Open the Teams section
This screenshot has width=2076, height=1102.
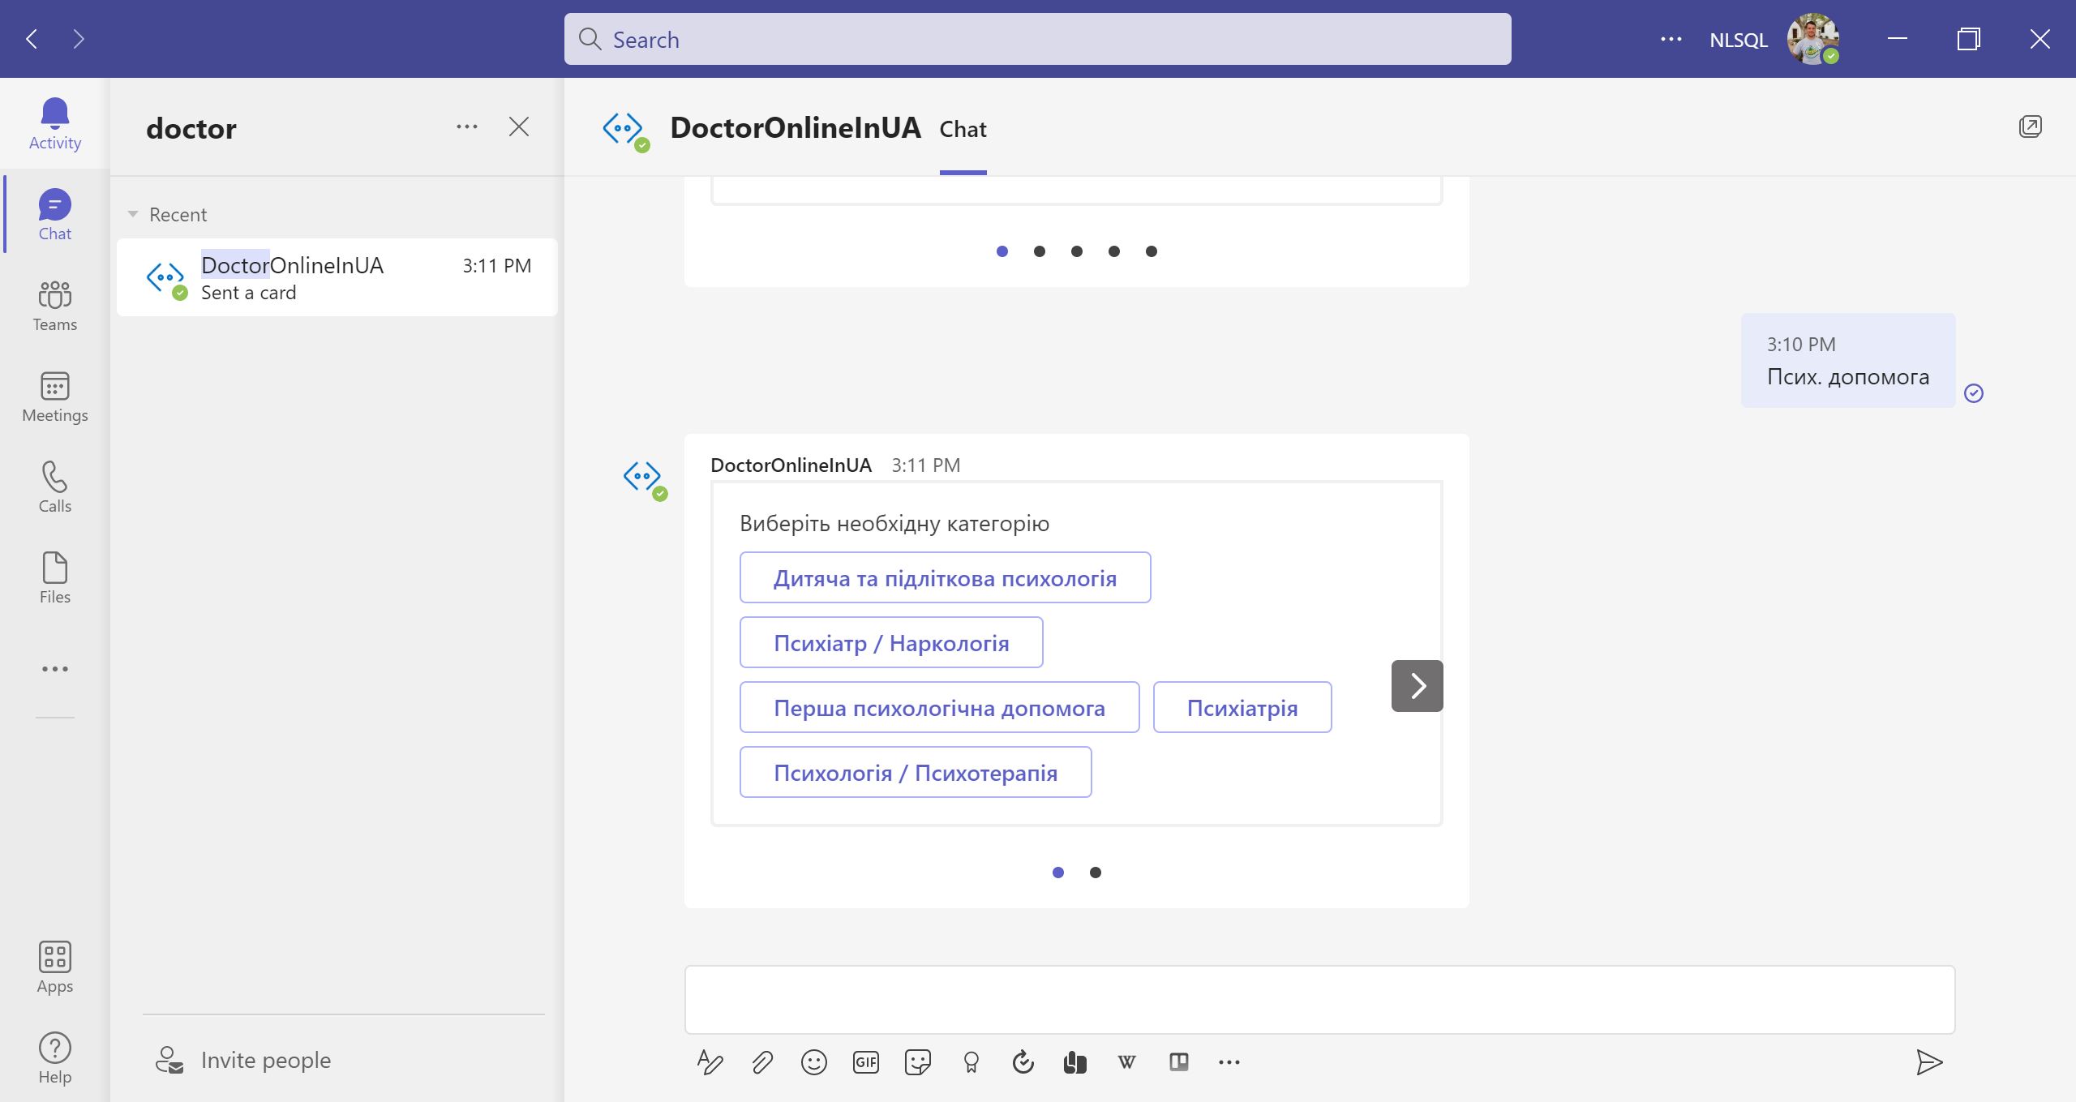click(54, 306)
